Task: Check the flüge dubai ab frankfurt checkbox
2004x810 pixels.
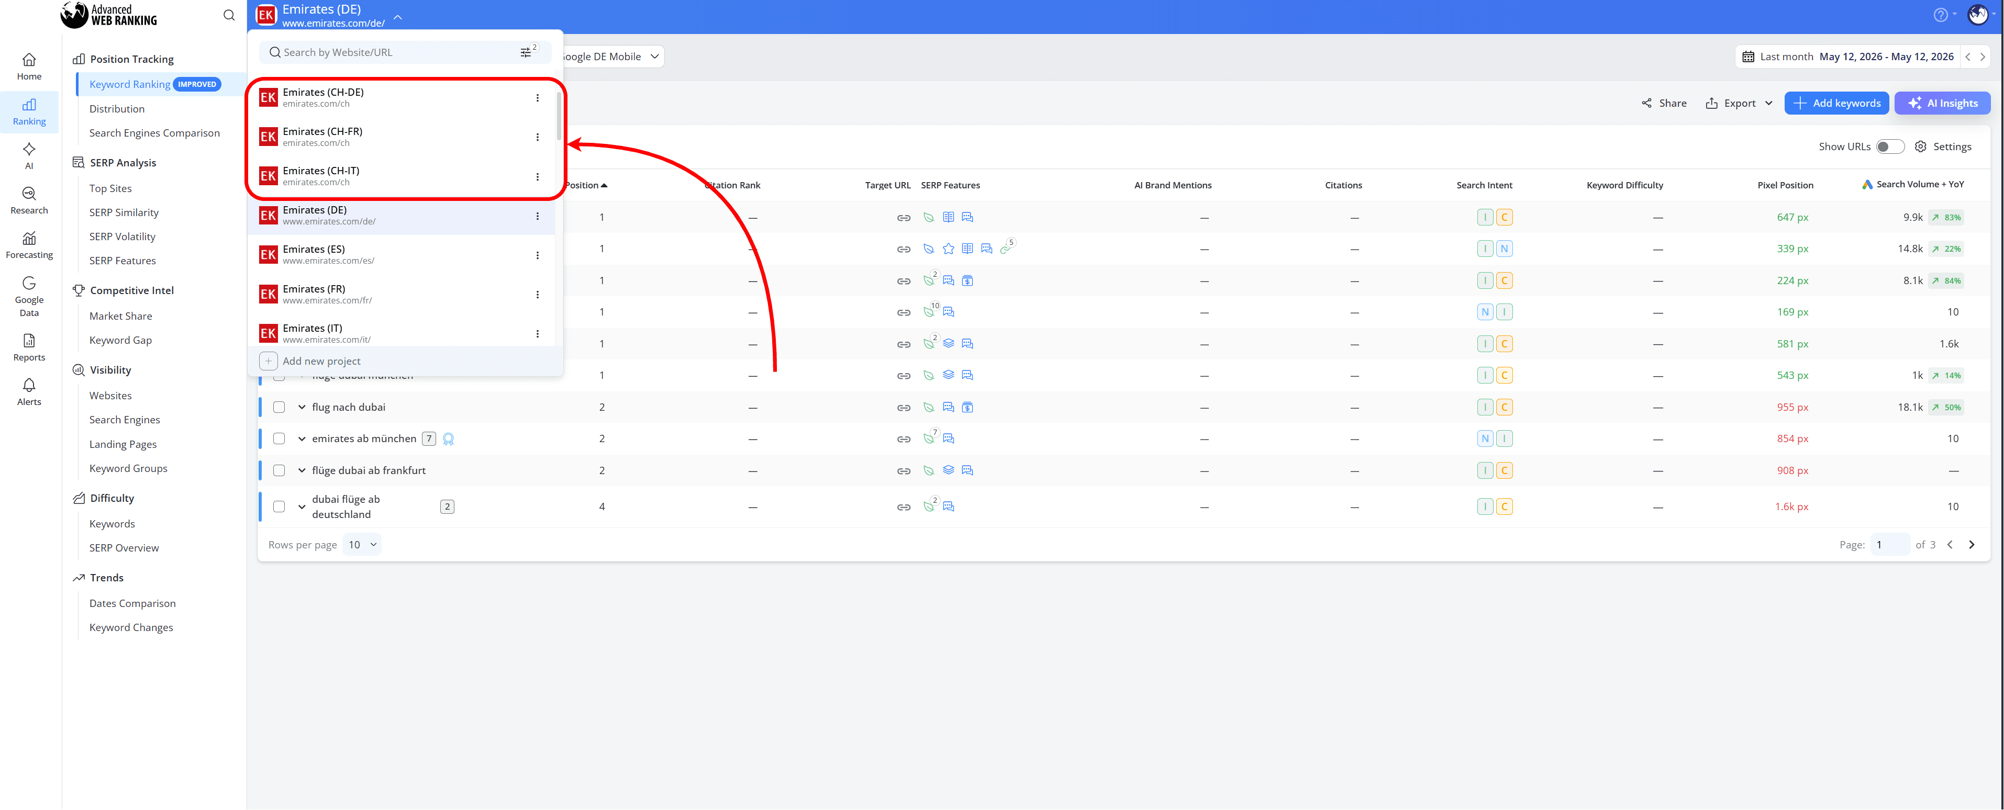Action: point(279,470)
